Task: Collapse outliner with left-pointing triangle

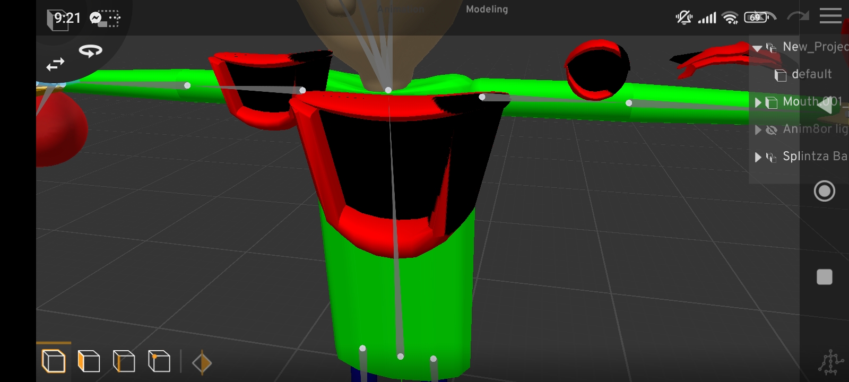Action: [825, 106]
